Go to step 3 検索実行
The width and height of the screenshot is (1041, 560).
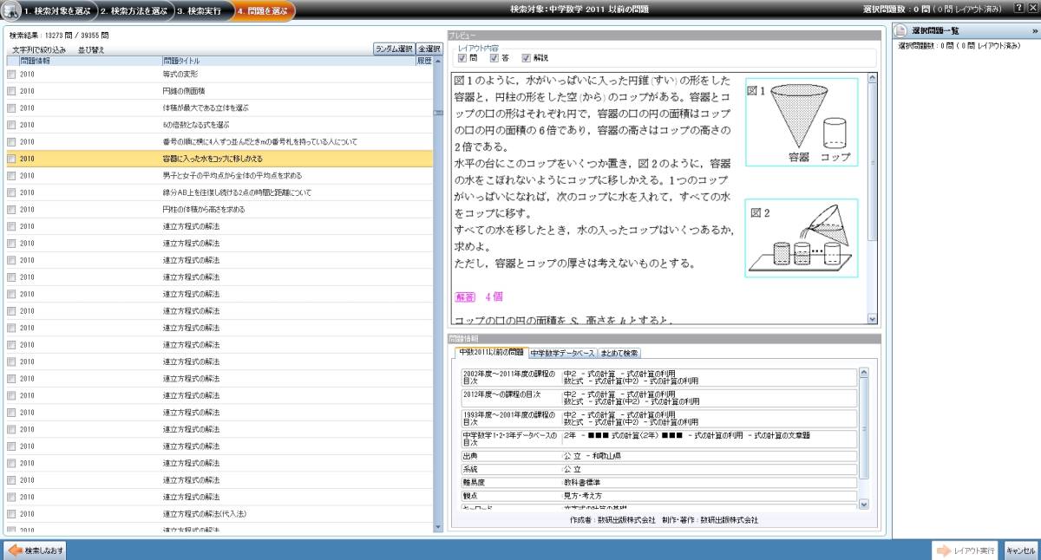point(200,10)
